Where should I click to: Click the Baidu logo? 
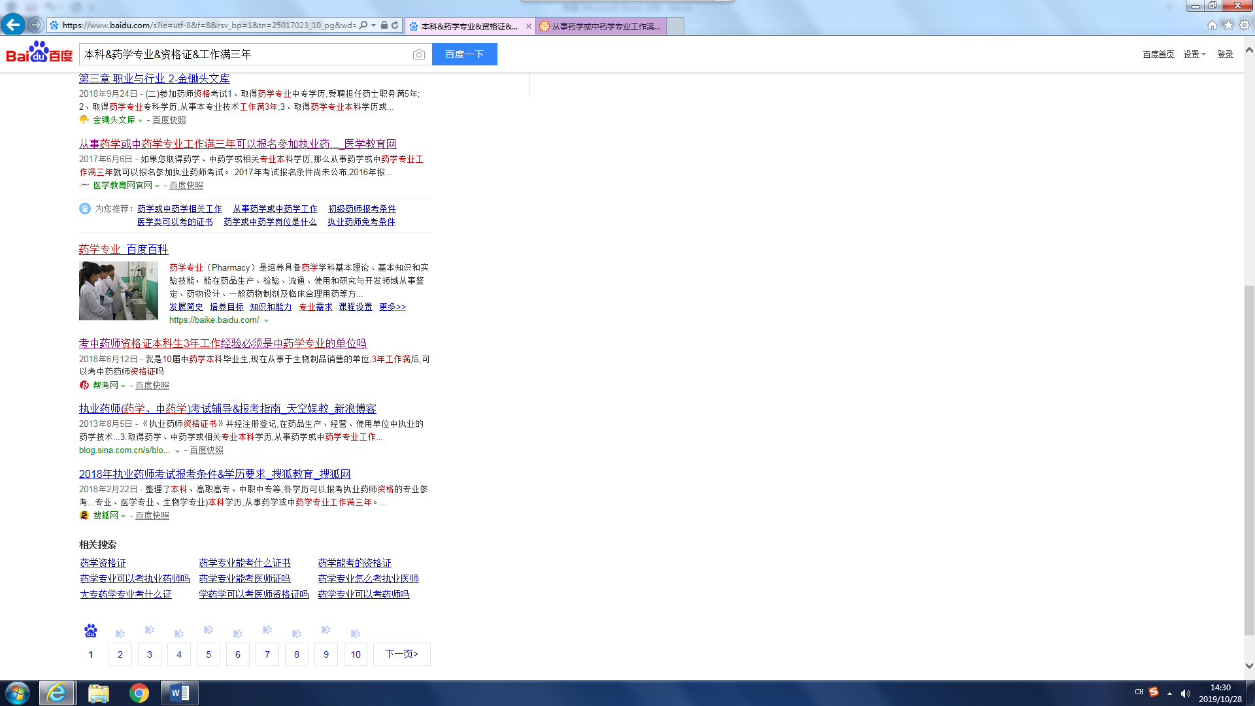39,53
